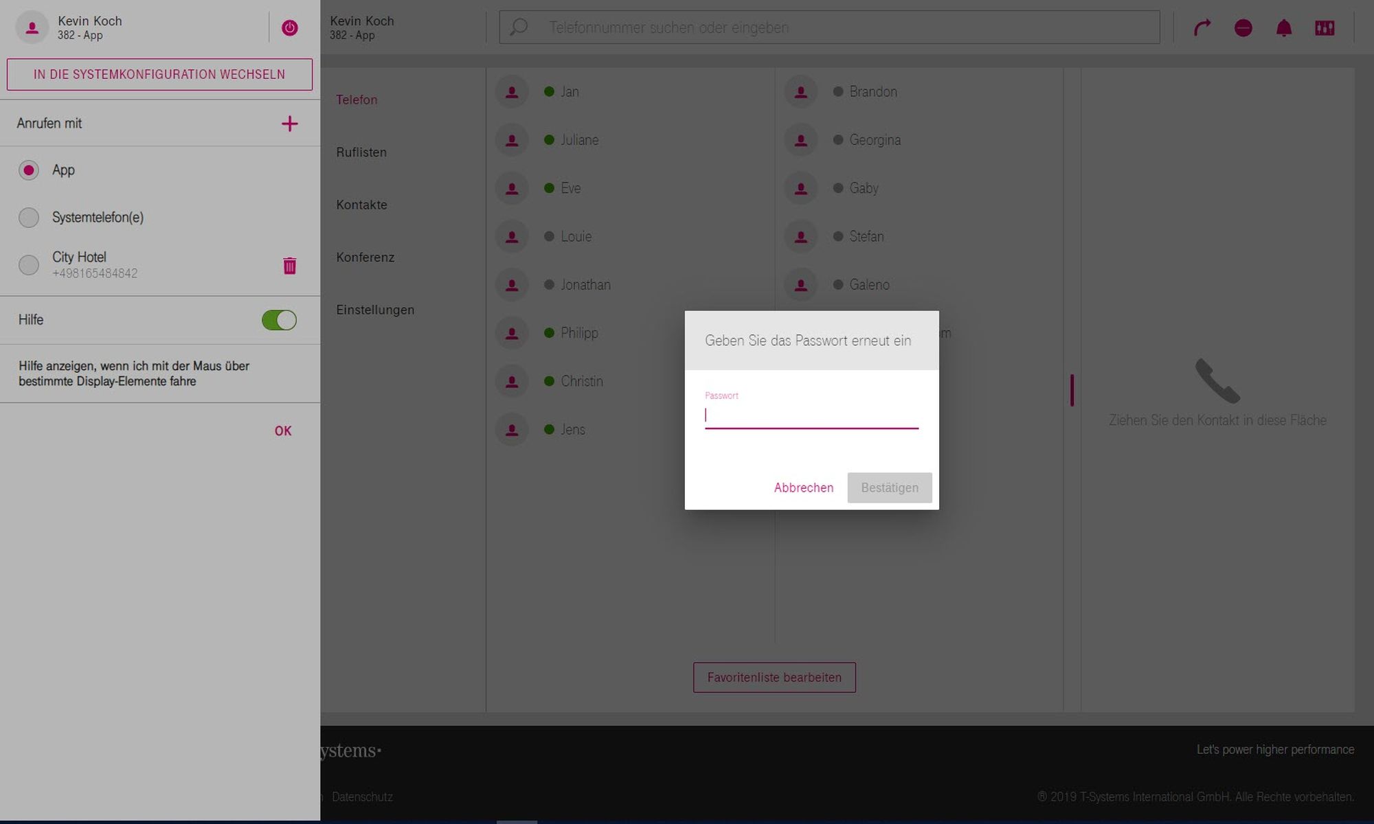Click the Abbrechen button in dialog
The height and width of the screenshot is (824, 1374).
pos(803,488)
